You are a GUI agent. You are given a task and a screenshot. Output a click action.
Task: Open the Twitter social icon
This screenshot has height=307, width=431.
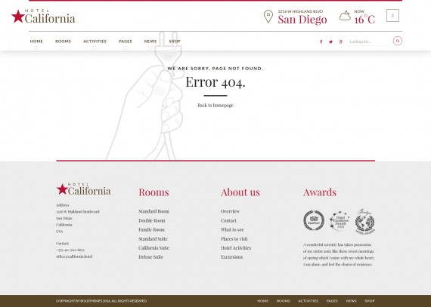tap(331, 41)
